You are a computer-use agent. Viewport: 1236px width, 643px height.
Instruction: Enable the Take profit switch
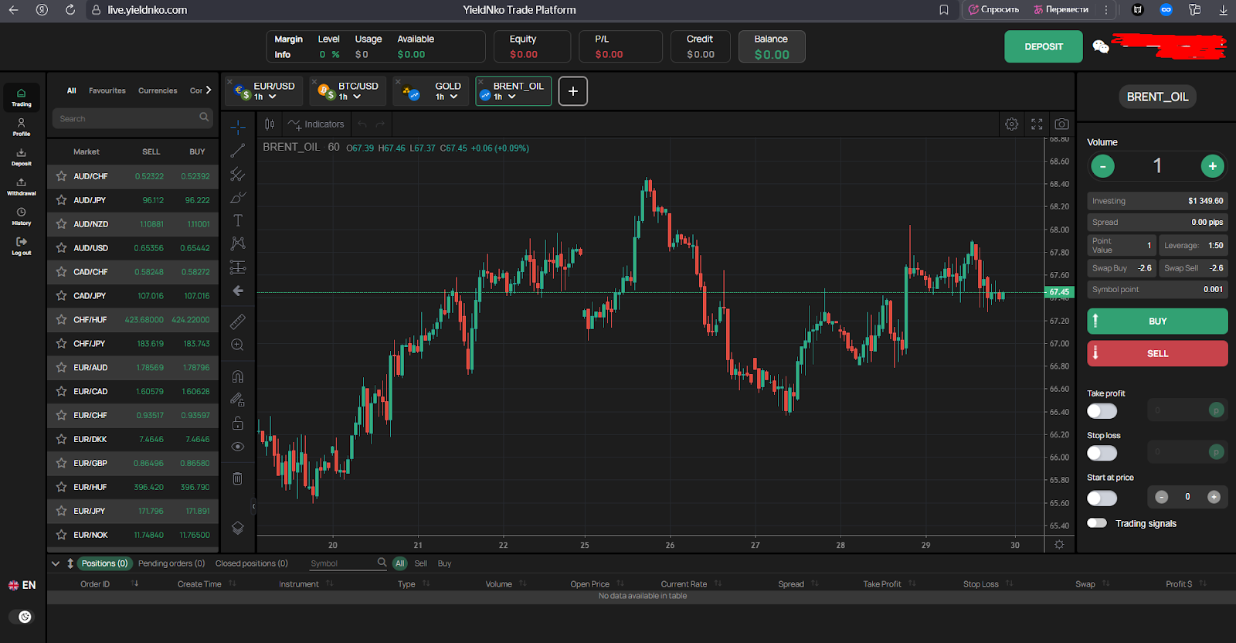point(1102,411)
